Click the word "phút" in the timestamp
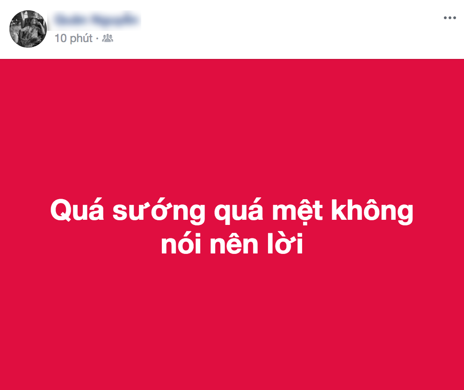This screenshot has height=390, width=464. [81, 39]
